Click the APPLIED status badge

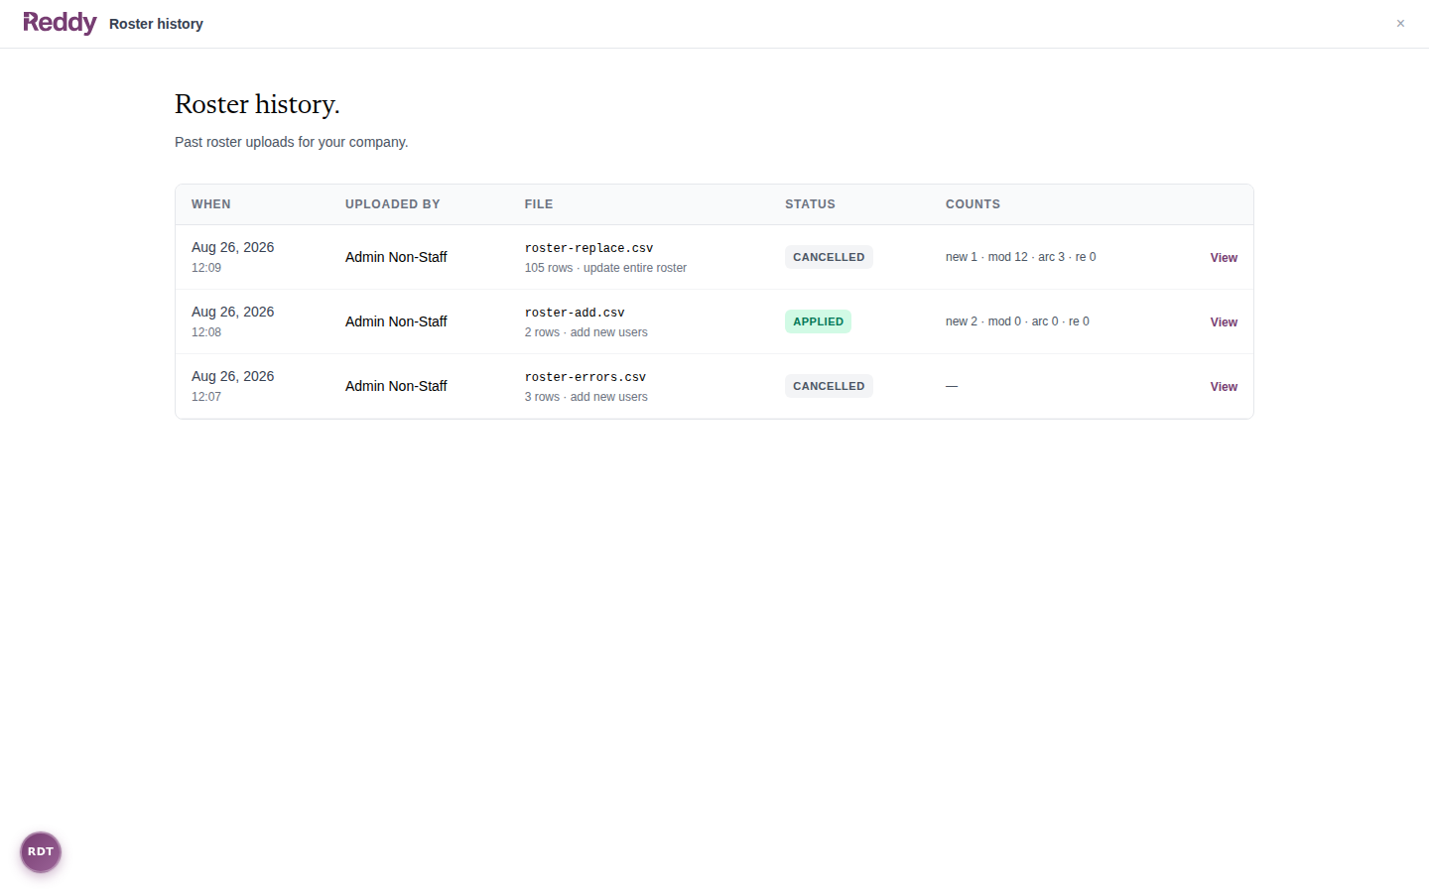coord(818,321)
